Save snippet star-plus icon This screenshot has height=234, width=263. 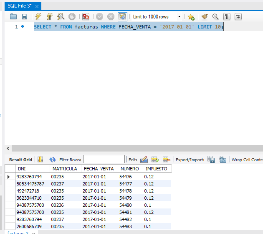coord(191,17)
